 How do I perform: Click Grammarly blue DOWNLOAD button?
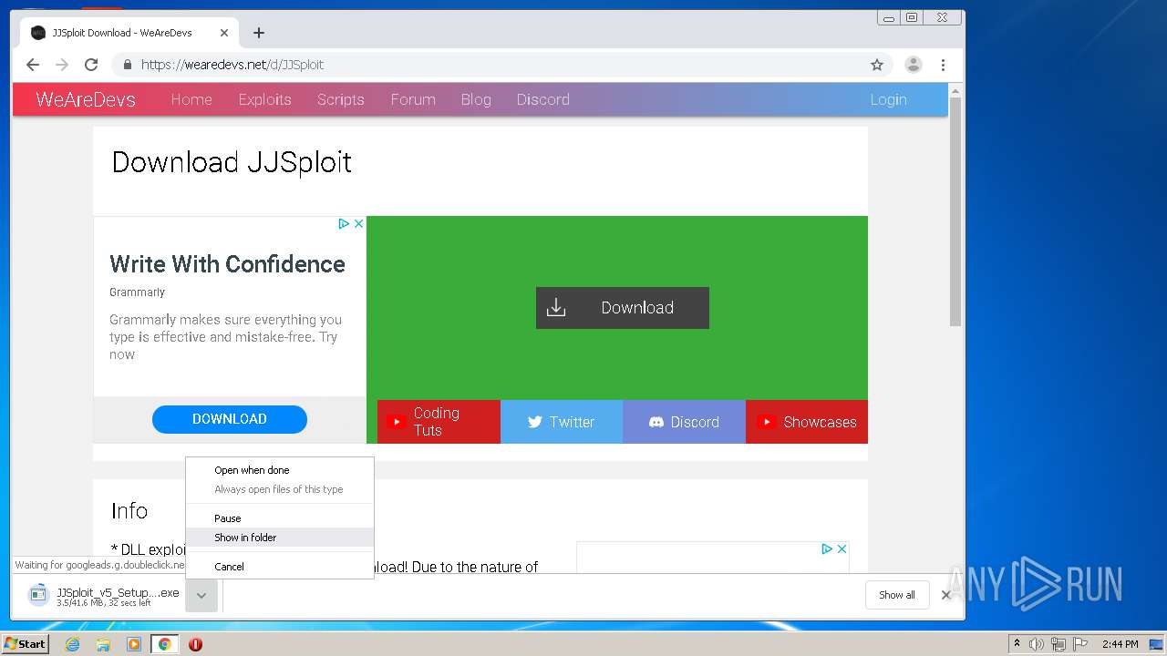(230, 419)
